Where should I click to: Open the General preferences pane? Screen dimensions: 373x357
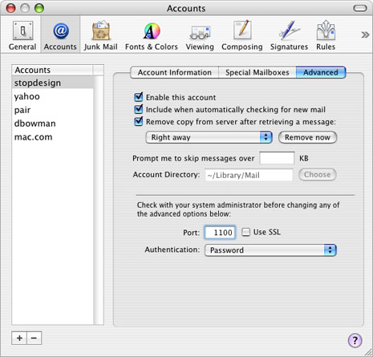click(22, 35)
